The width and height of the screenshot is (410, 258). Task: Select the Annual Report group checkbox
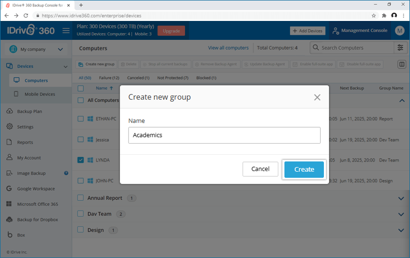point(80,198)
